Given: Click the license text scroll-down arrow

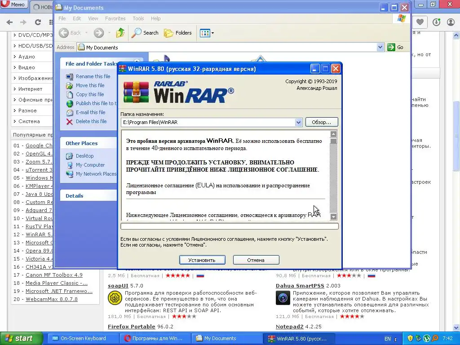Looking at the screenshot, I should [x=334, y=217].
